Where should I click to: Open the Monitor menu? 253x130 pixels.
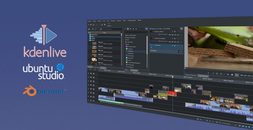pos(119,21)
